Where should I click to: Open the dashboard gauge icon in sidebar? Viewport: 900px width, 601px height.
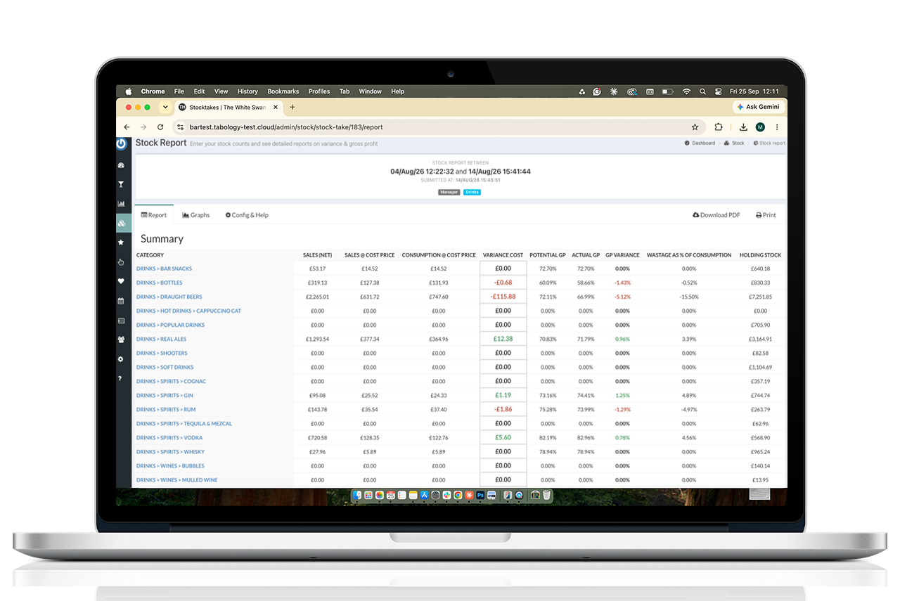coord(121,166)
